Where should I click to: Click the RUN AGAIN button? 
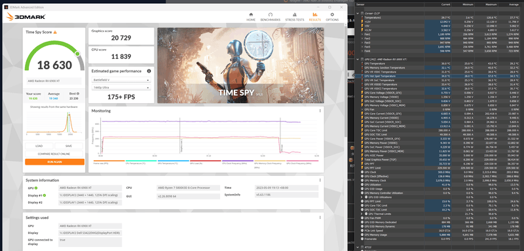pos(54,161)
